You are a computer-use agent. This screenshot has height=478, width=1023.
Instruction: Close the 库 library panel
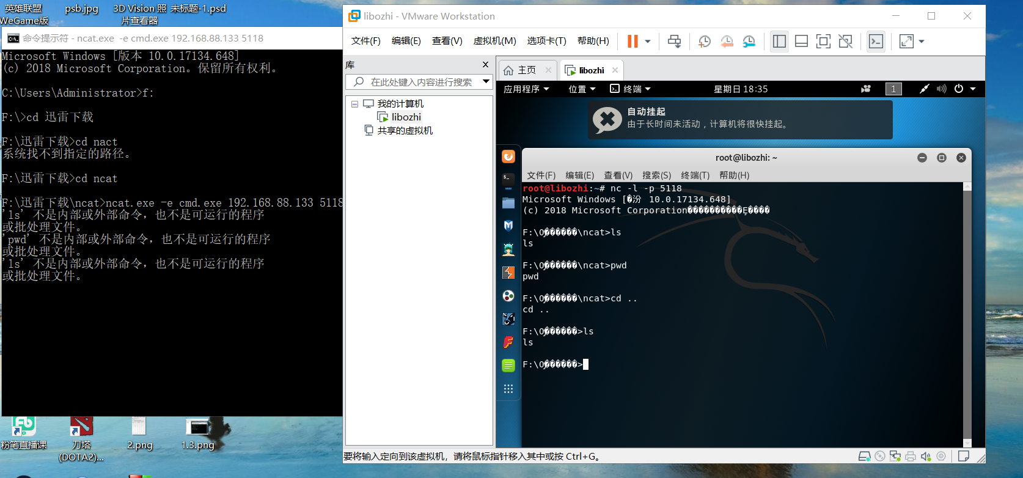coord(485,65)
